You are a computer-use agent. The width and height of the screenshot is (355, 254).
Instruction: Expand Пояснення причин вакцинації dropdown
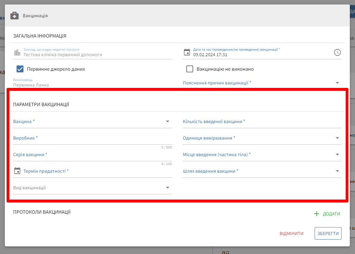point(337,83)
